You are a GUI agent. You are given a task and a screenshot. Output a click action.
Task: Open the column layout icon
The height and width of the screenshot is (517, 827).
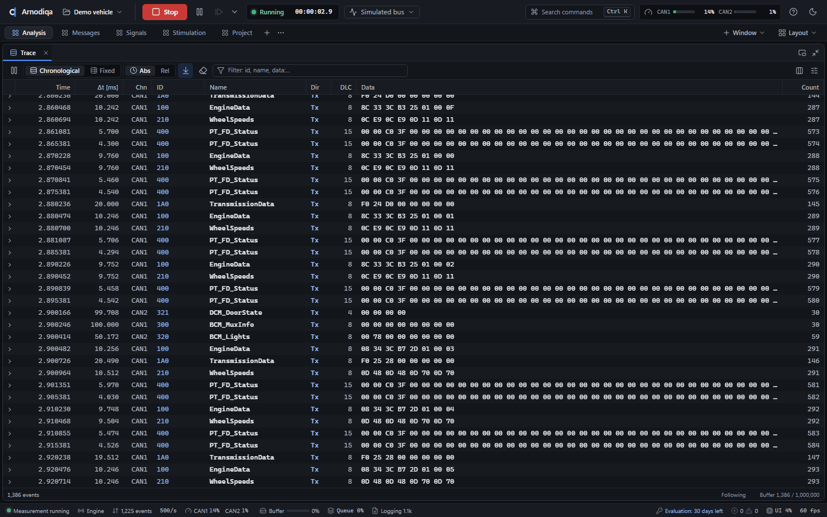click(799, 71)
